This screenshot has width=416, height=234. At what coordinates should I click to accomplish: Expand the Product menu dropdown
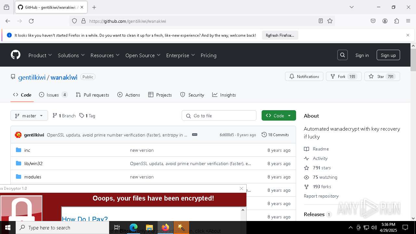pyautogui.click(x=40, y=55)
